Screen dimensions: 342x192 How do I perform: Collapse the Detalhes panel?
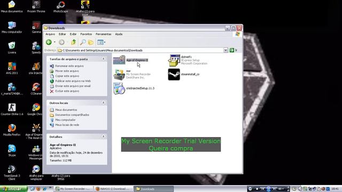click(x=103, y=137)
